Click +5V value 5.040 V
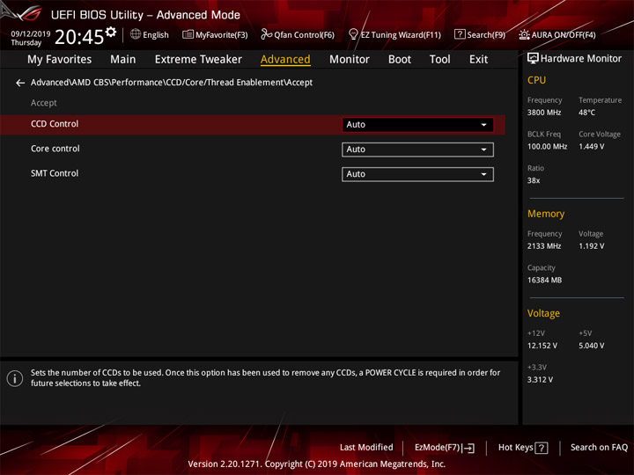Viewport: 634px width, 475px height. coord(591,347)
